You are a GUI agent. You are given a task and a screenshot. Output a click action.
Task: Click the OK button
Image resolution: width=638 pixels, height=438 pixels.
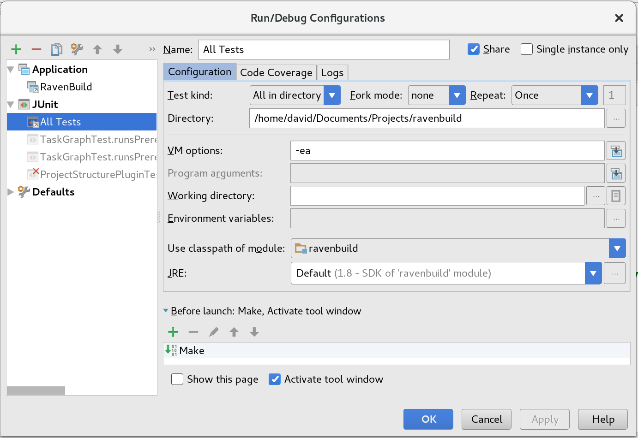428,420
